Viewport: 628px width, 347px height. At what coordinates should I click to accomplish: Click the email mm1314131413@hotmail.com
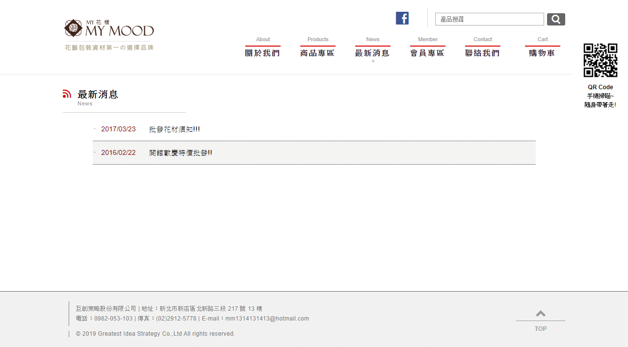[x=267, y=319]
